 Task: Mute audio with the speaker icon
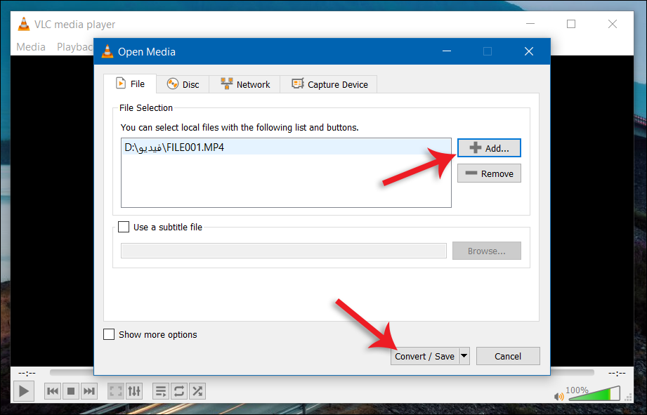(559, 397)
